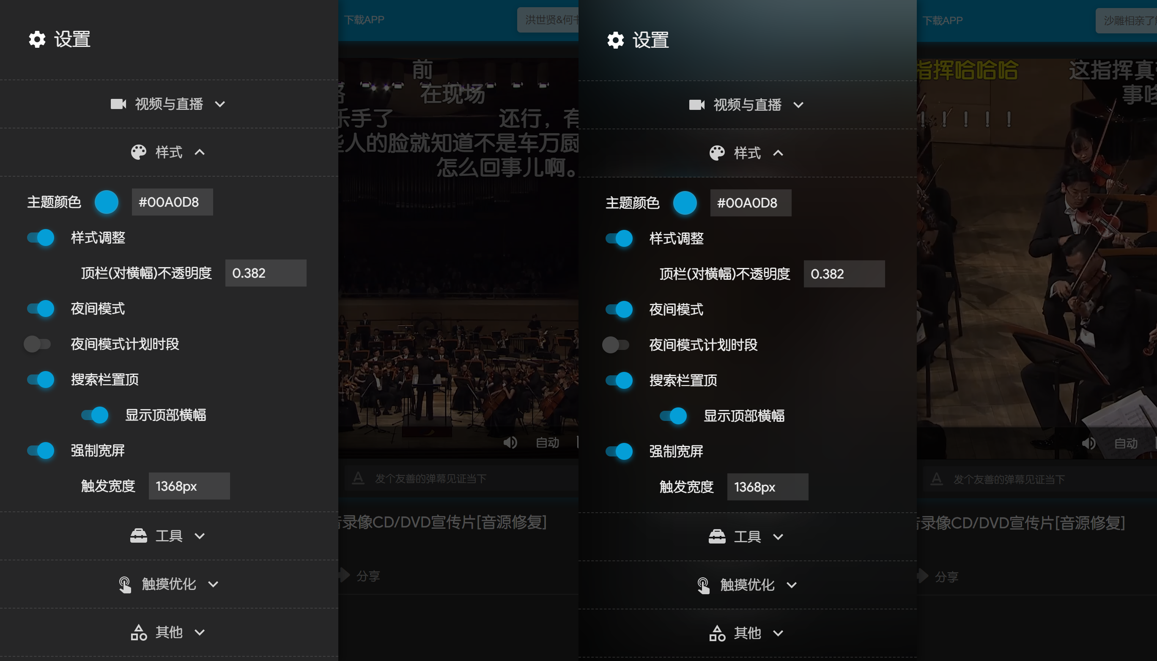Click the danmaku font 'A' icon in left player
Screen dimensions: 1157x661
click(x=359, y=478)
